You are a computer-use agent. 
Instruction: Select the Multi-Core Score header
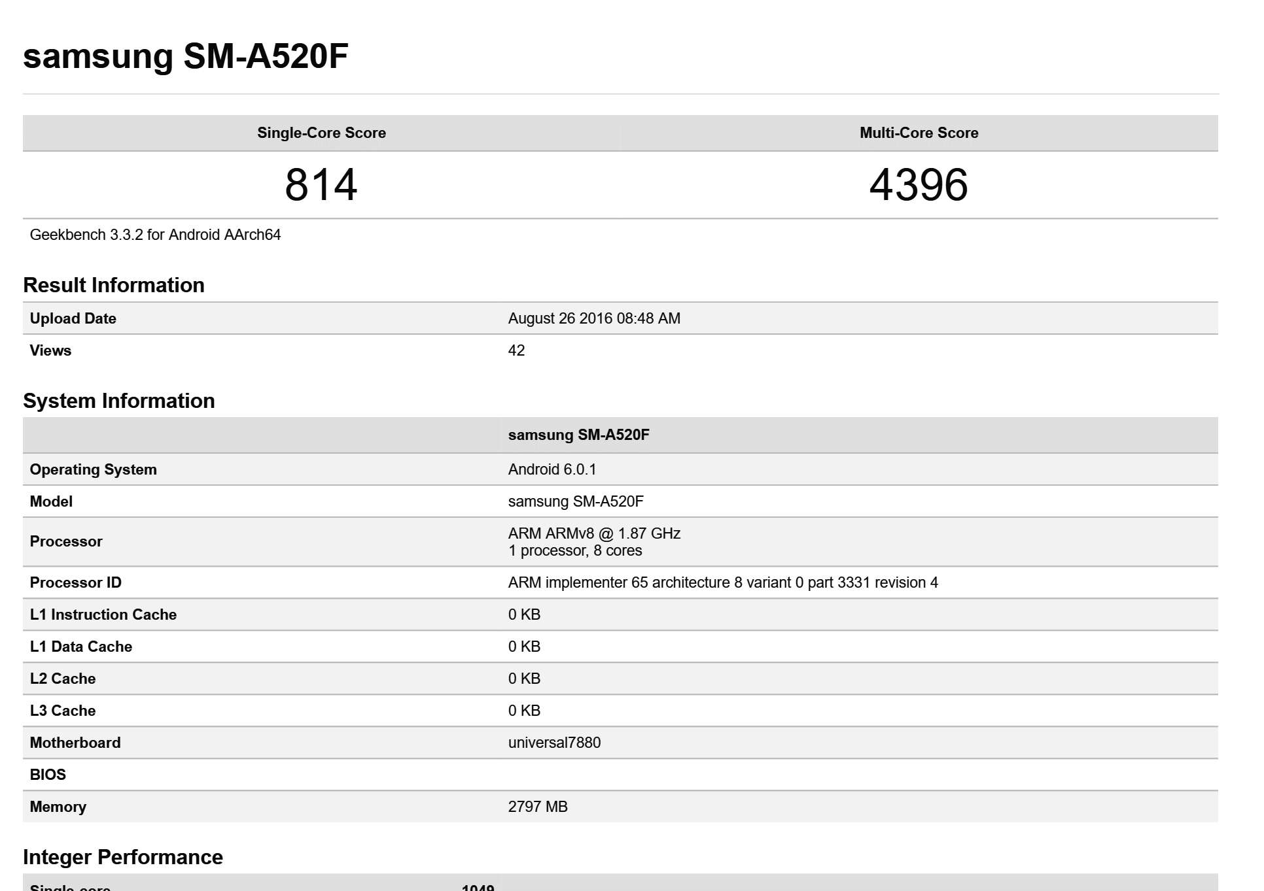tap(919, 133)
